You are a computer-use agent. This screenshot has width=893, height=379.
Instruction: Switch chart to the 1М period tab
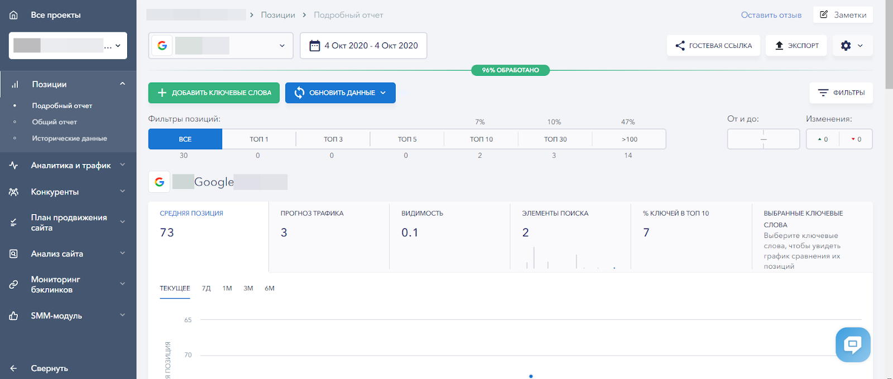227,289
